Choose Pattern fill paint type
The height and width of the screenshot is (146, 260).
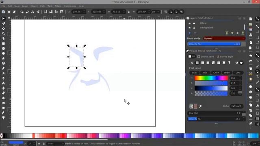[219, 63]
